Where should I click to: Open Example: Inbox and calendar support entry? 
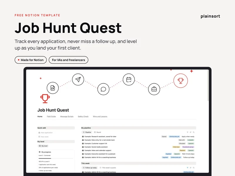pyautogui.click(x=98, y=150)
